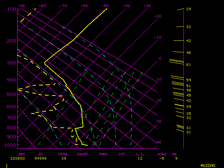Click the 300 pressure level label
This screenshot has width=224, height=168.
tap(12, 63)
